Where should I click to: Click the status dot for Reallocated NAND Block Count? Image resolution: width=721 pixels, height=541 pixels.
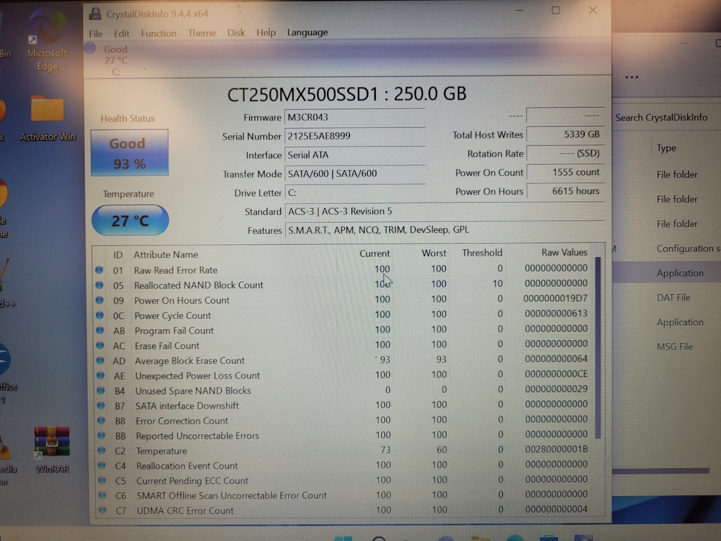[x=100, y=285]
